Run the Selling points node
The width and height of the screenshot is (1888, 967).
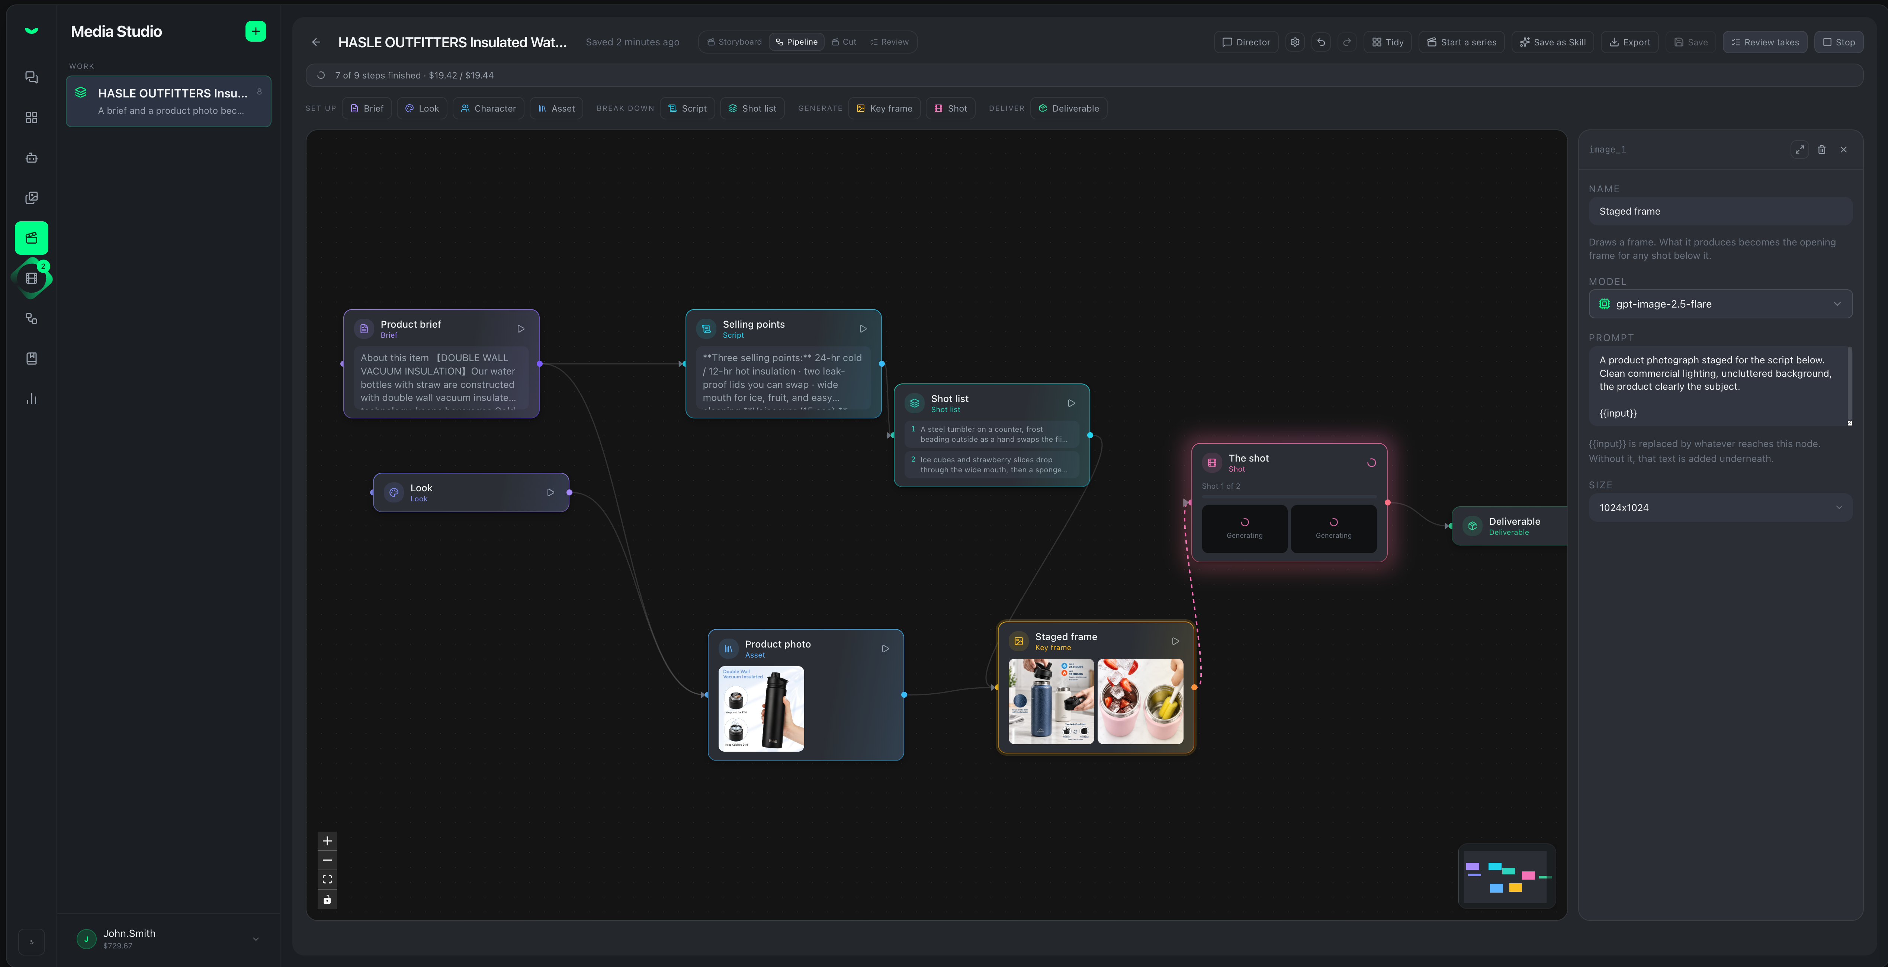(863, 329)
